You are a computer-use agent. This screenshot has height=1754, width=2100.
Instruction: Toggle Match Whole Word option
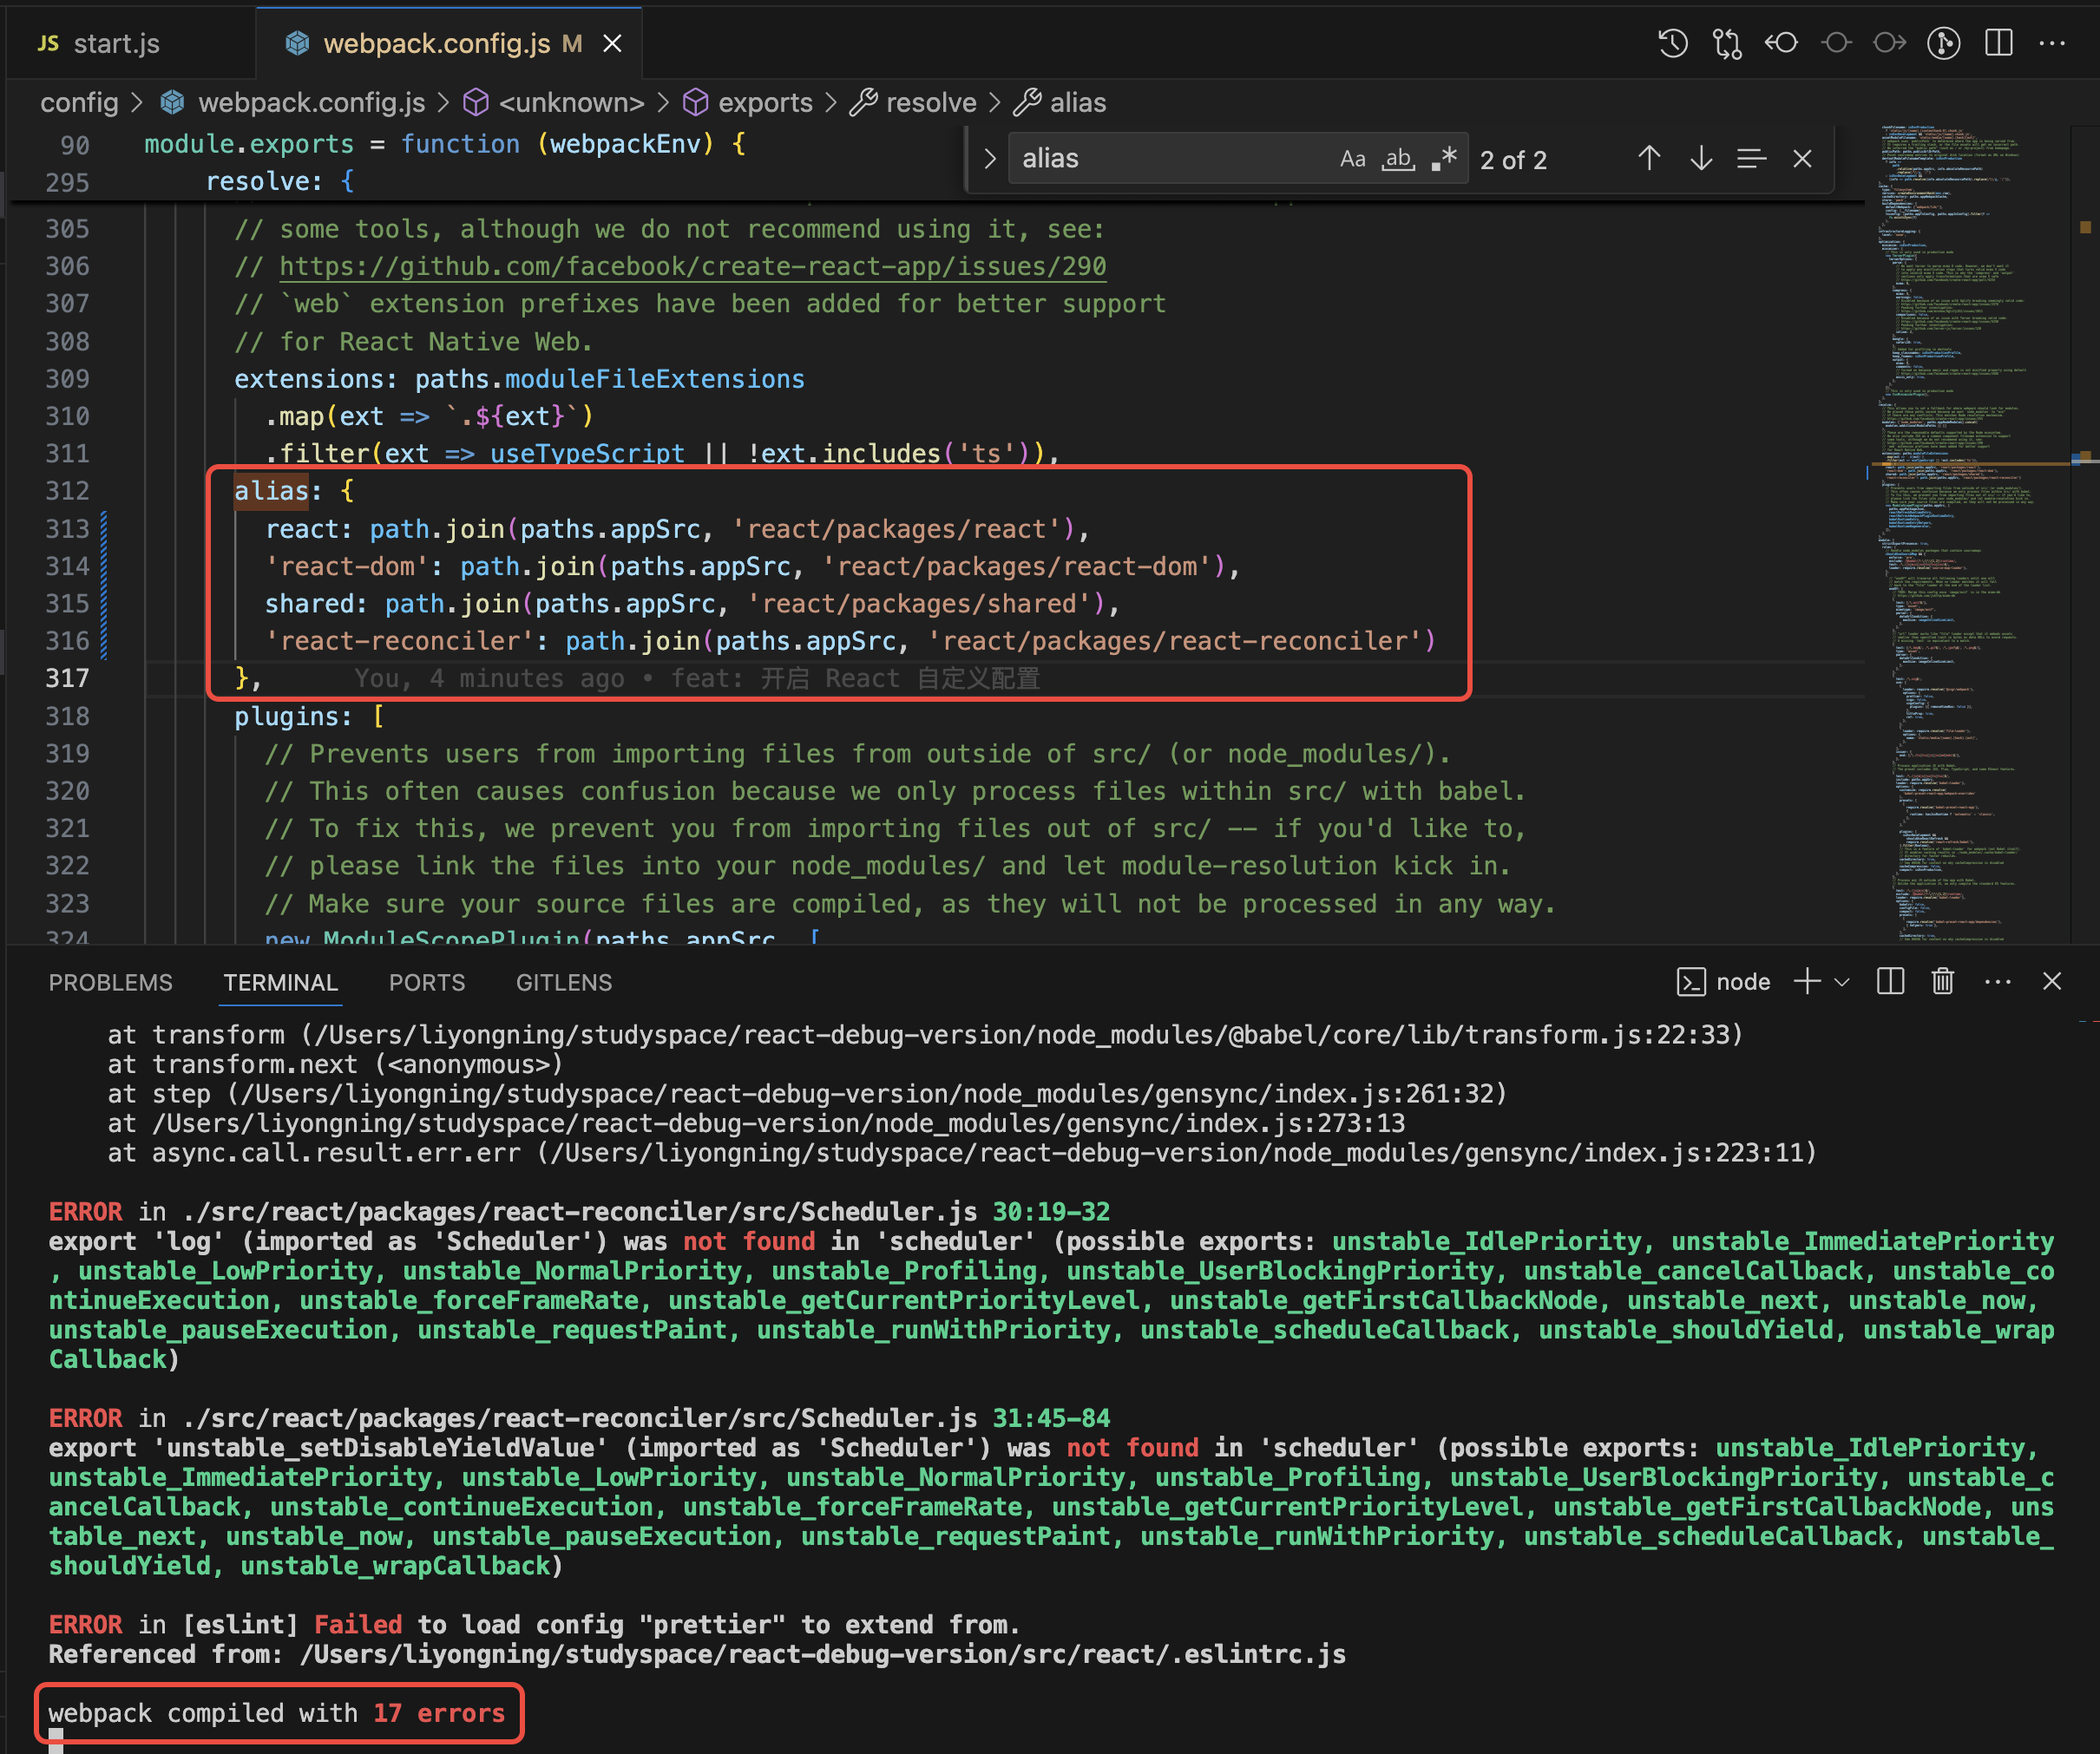click(1398, 159)
